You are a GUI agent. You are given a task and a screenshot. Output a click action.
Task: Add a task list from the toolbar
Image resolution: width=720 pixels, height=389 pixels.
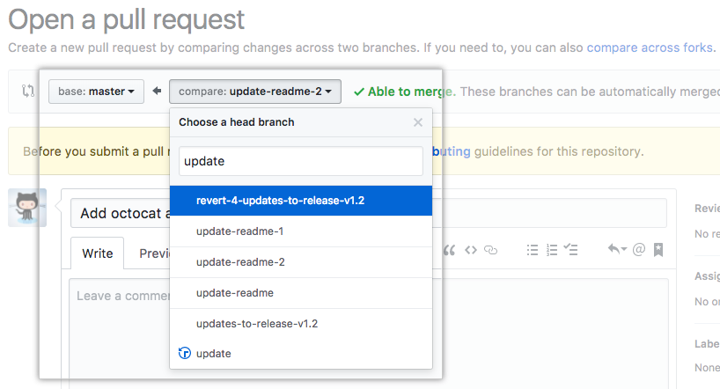[x=570, y=249]
